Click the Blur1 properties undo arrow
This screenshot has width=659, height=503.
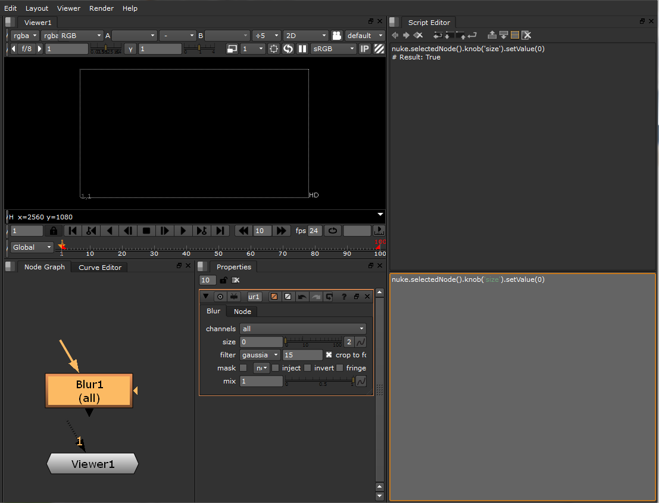(302, 297)
